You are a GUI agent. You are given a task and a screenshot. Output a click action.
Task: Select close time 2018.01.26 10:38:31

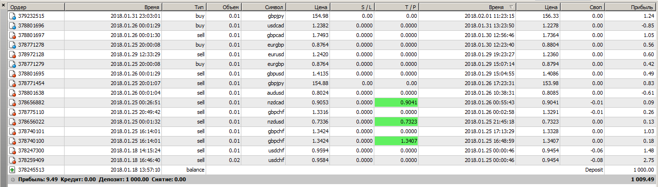coord(489,93)
